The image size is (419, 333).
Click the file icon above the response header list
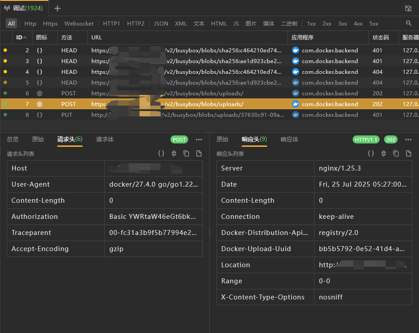click(408, 154)
